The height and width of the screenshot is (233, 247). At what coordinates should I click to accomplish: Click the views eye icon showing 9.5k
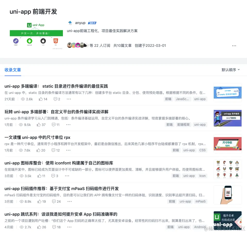point(21,125)
